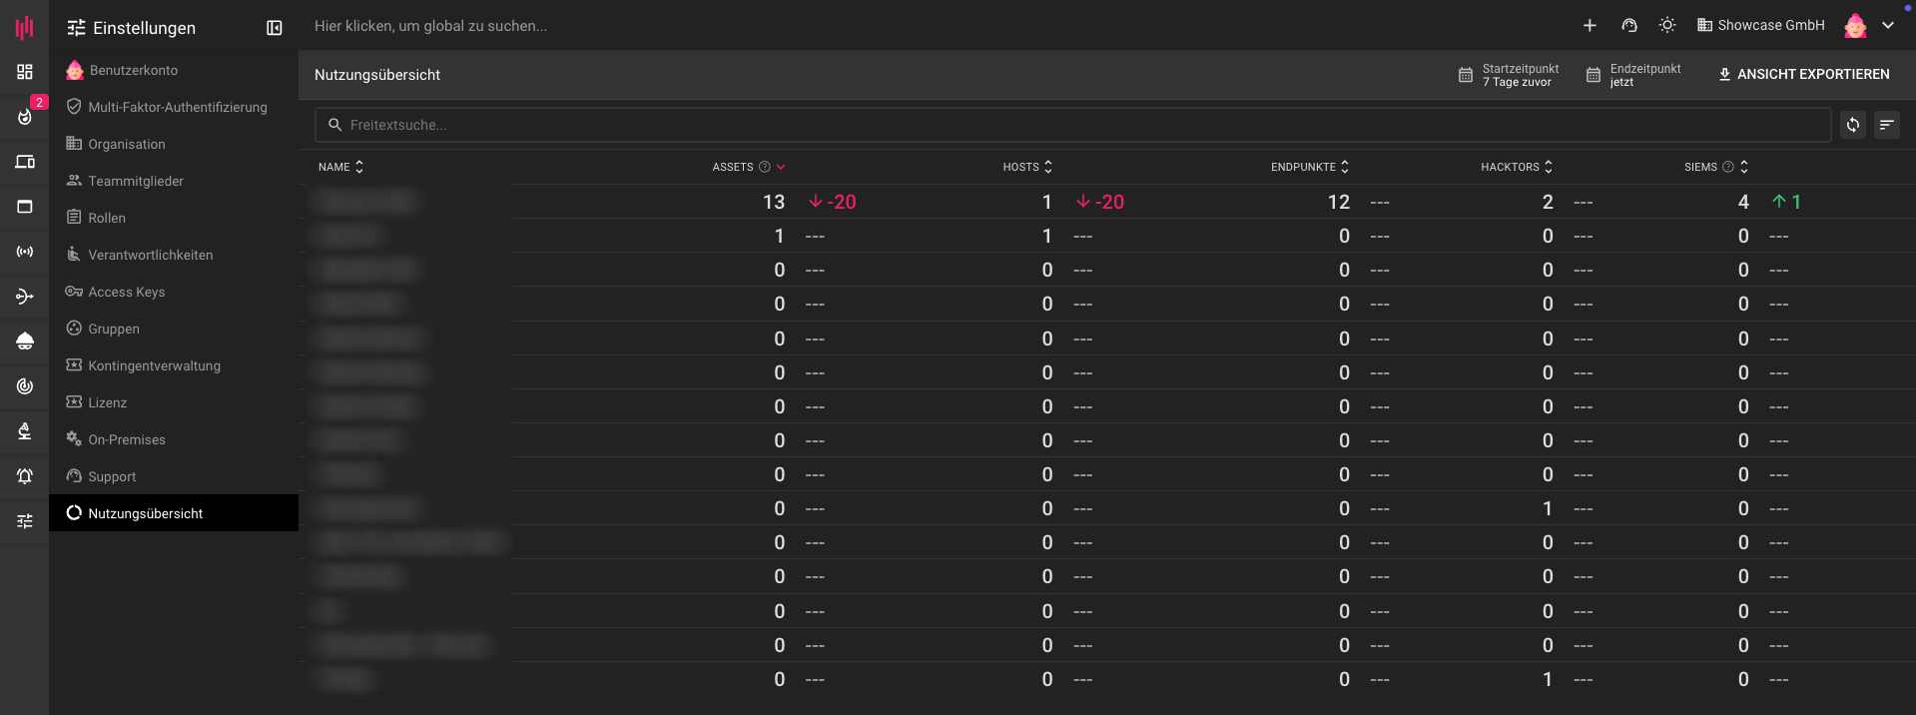
Task: Open the Startzeitpunkt date picker
Action: click(x=1509, y=75)
